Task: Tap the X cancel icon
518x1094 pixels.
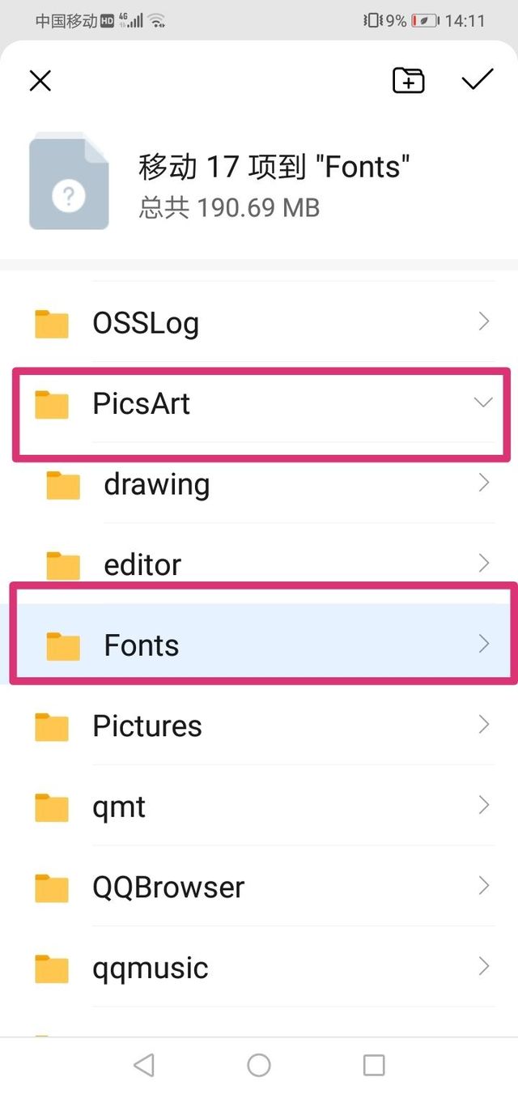Action: click(x=40, y=80)
